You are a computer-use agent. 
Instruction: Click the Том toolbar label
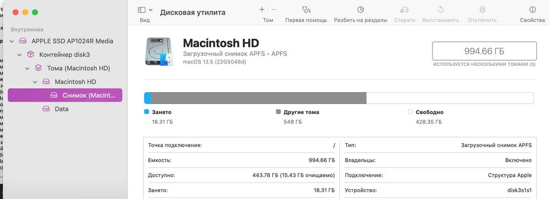pyautogui.click(x=268, y=20)
